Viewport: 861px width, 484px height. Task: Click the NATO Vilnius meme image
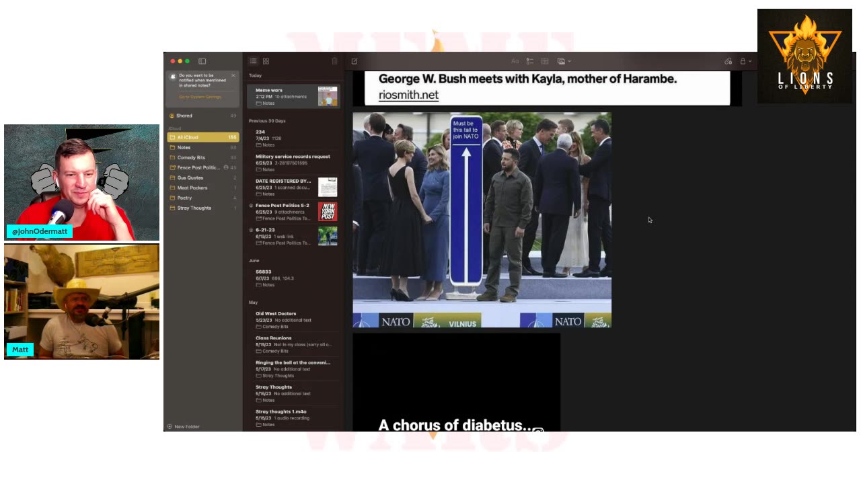click(x=482, y=220)
